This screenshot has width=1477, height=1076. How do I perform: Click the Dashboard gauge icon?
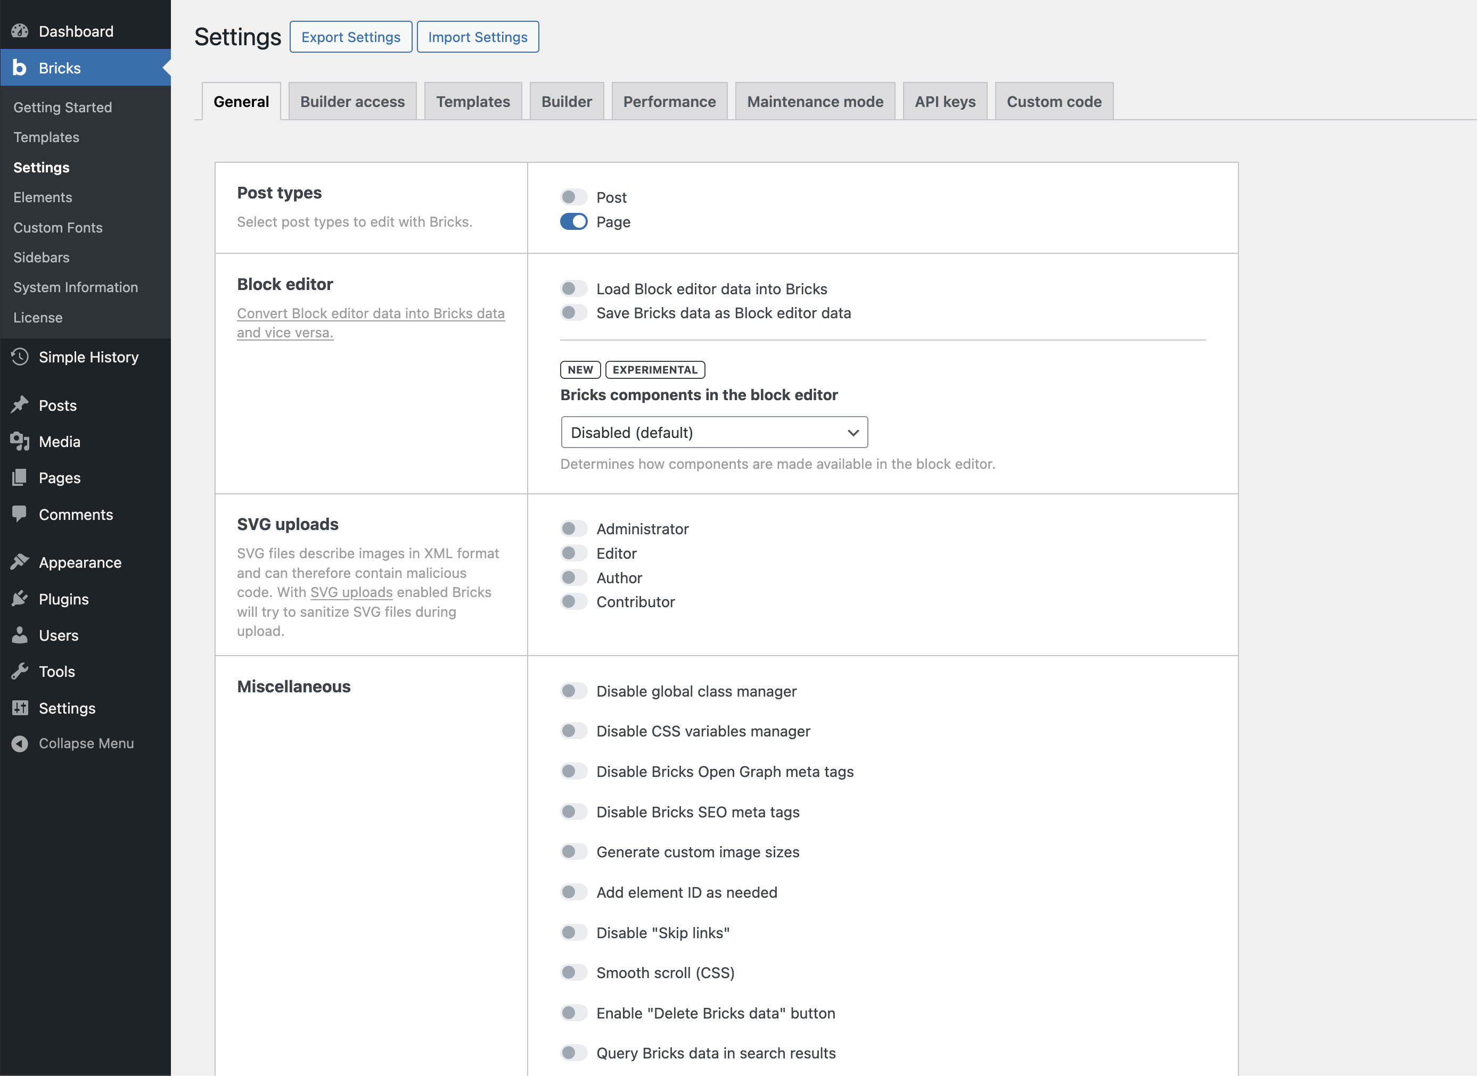pos(20,31)
